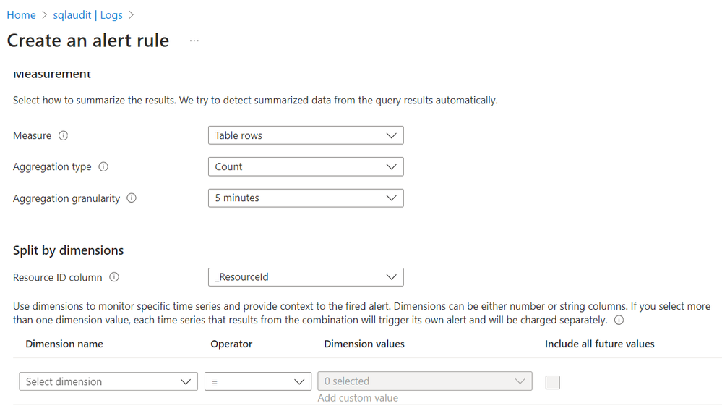Expand the '0 selected' dimension values dropdown
Image resolution: width=722 pixels, height=411 pixels.
pyautogui.click(x=424, y=381)
